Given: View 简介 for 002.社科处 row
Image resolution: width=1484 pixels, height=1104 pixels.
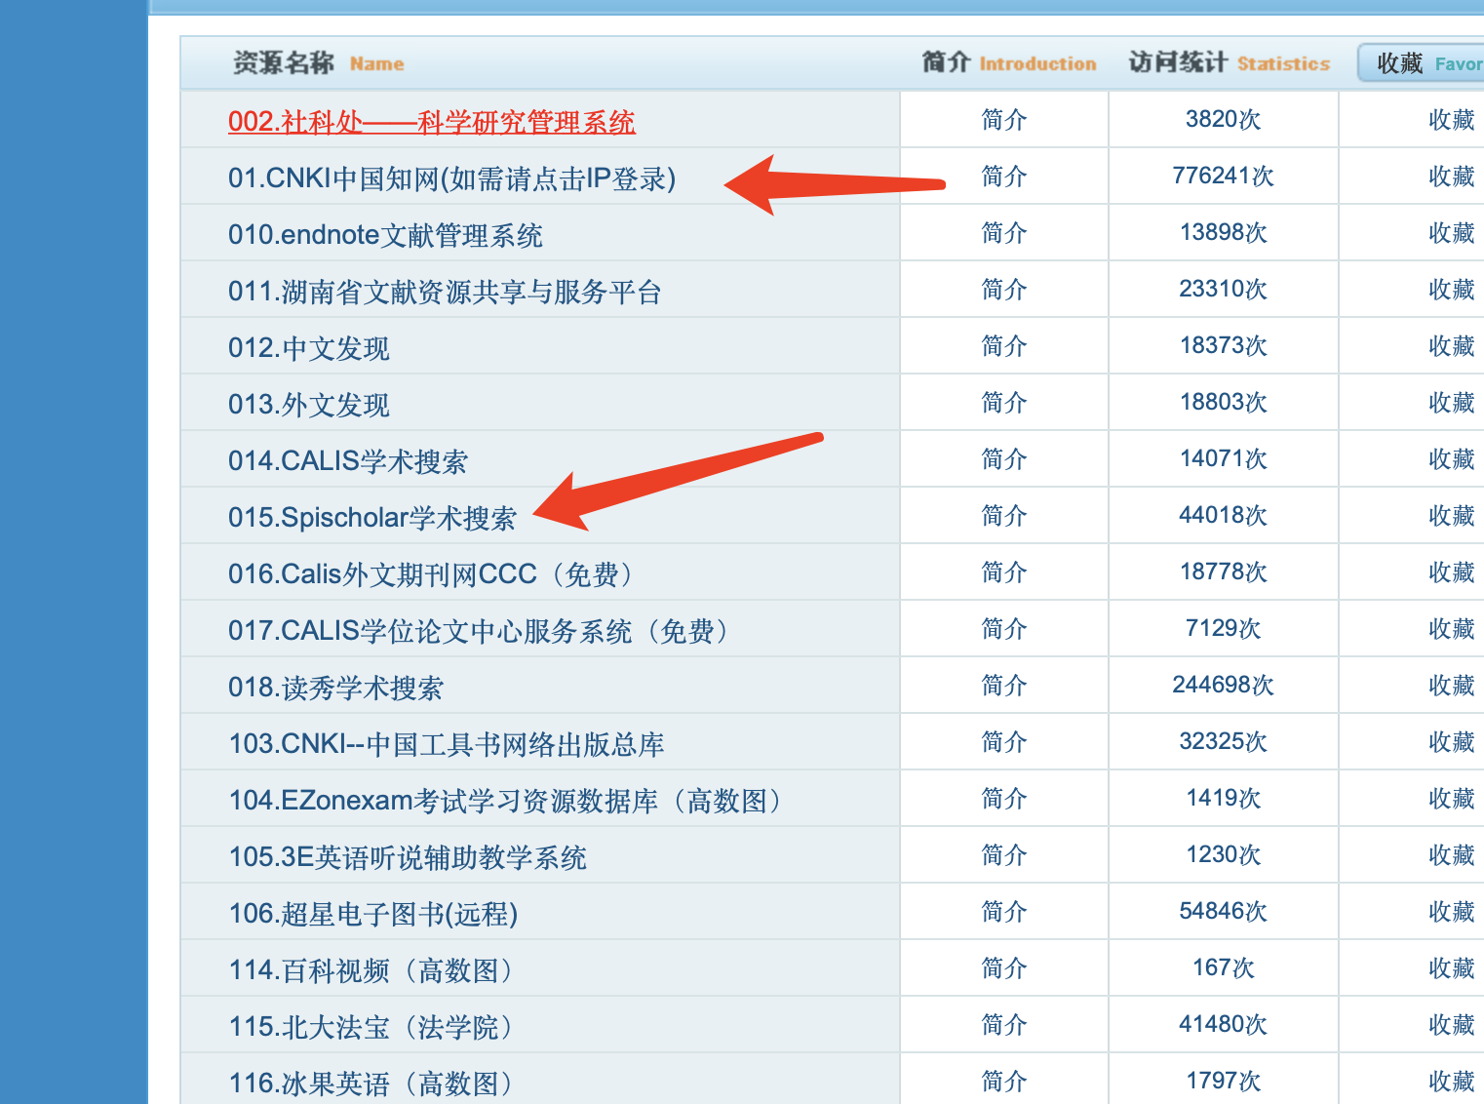Looking at the screenshot, I should coord(1004,120).
